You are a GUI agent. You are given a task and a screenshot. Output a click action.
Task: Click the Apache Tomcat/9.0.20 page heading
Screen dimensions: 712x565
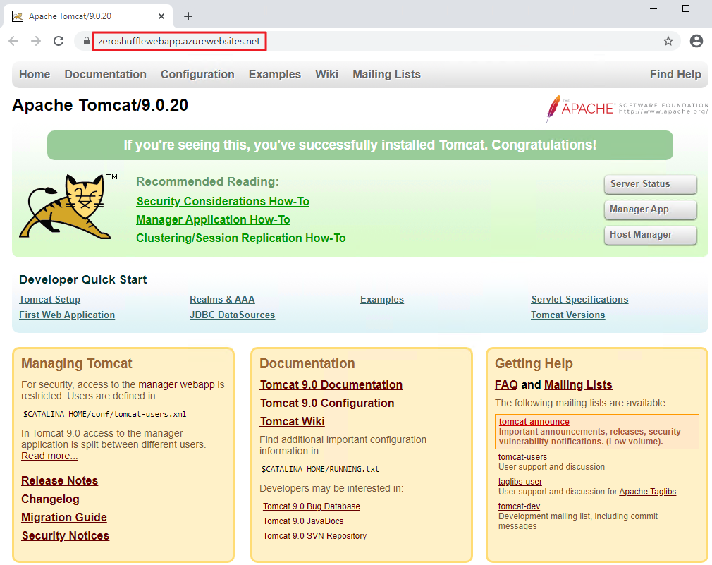[x=100, y=105]
